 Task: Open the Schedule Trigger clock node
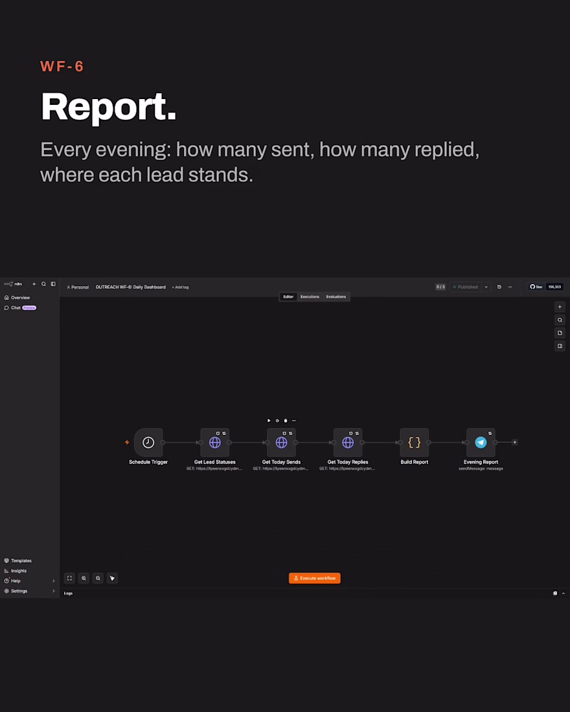coord(148,442)
